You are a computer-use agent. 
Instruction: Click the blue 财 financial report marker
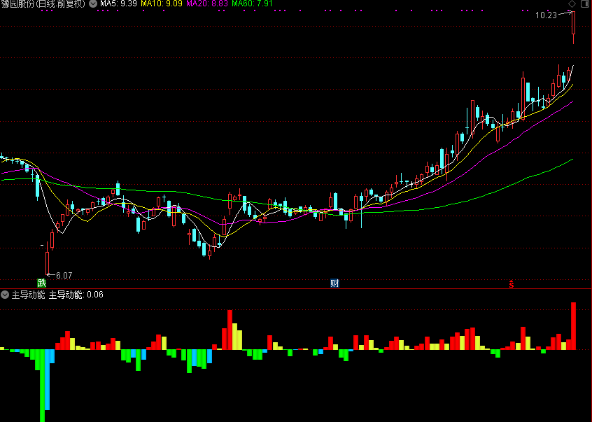(334, 283)
